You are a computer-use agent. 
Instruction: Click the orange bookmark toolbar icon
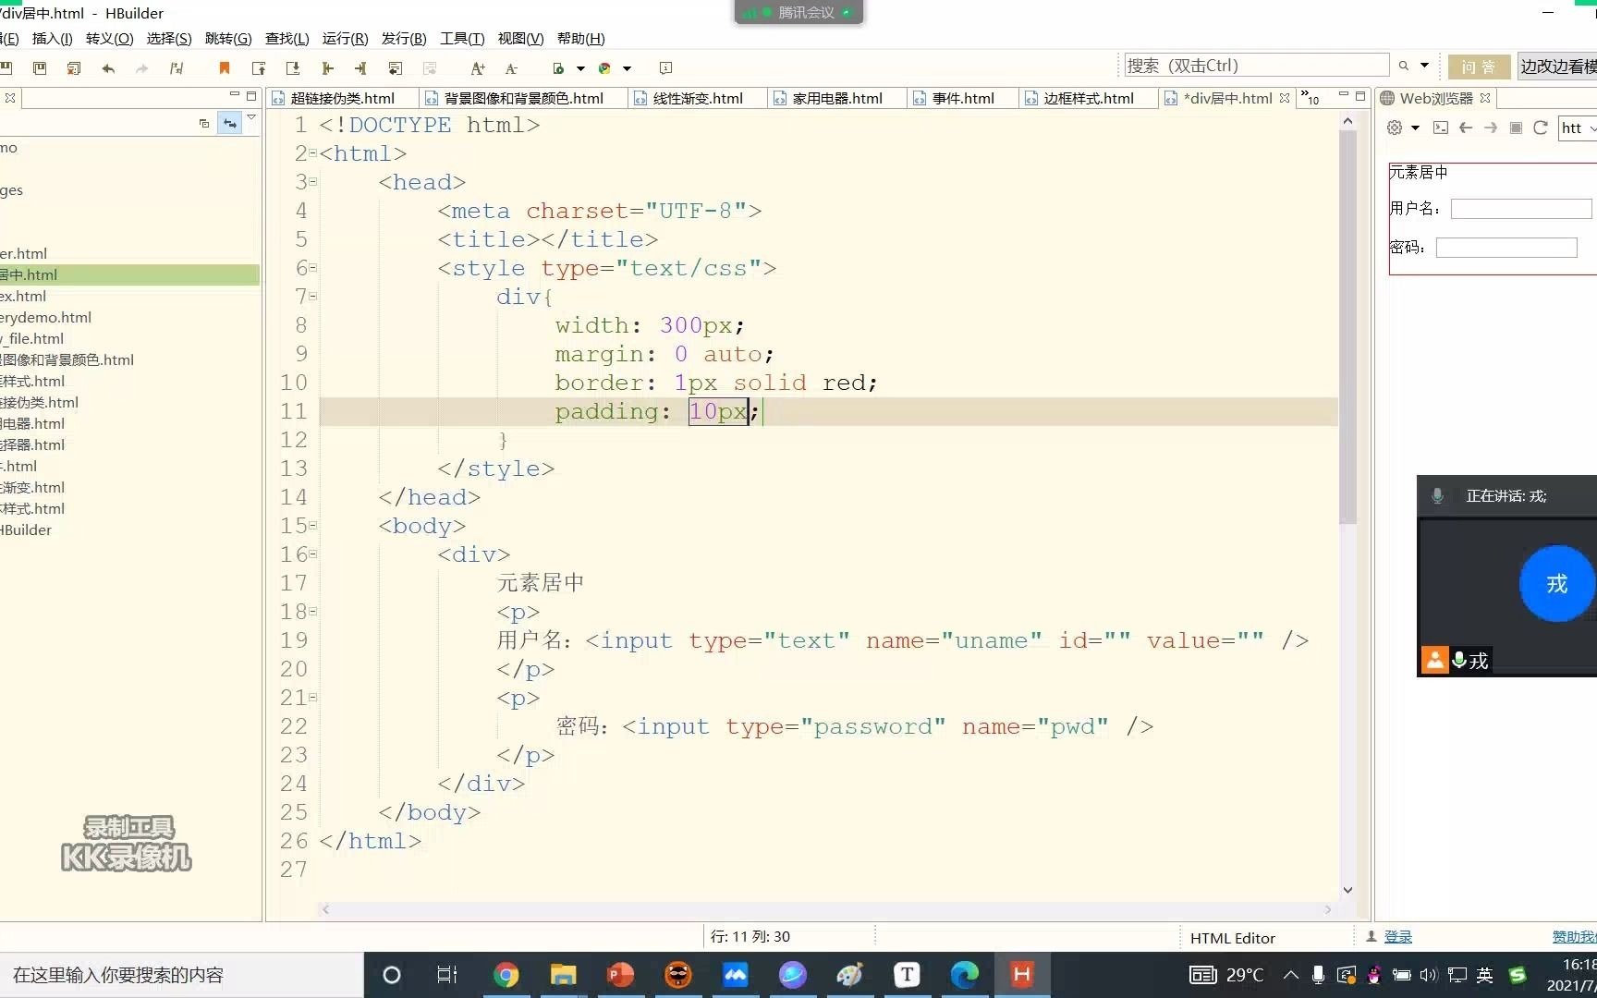point(224,68)
